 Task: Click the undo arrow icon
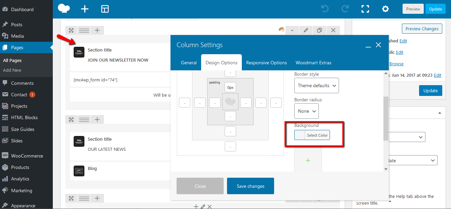[x=325, y=9]
